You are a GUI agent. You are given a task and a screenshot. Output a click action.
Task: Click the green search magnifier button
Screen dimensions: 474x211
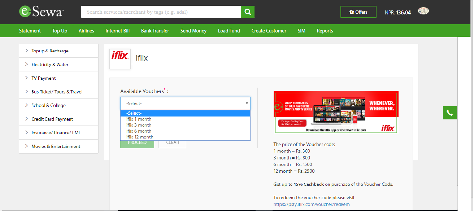pos(248,12)
